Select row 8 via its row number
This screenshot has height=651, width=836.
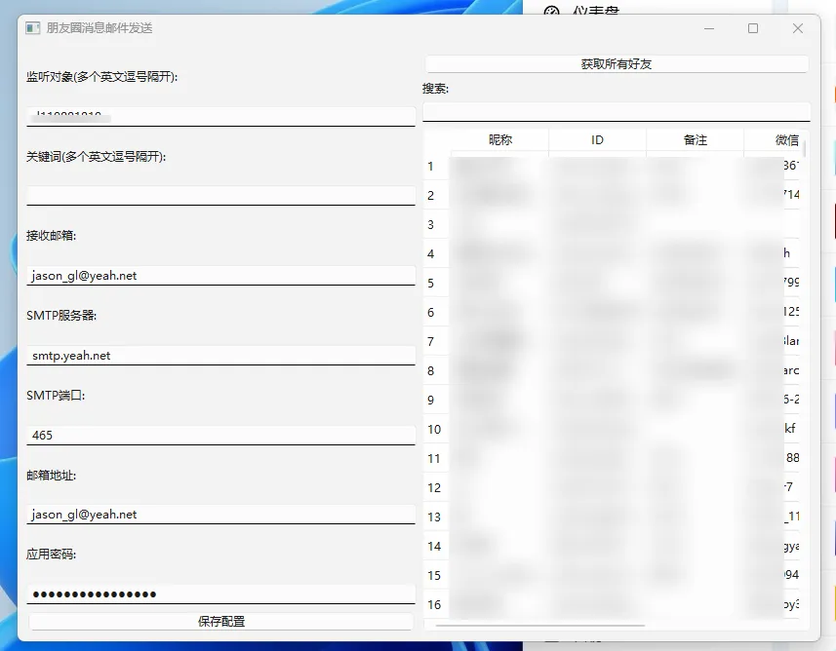[431, 371]
